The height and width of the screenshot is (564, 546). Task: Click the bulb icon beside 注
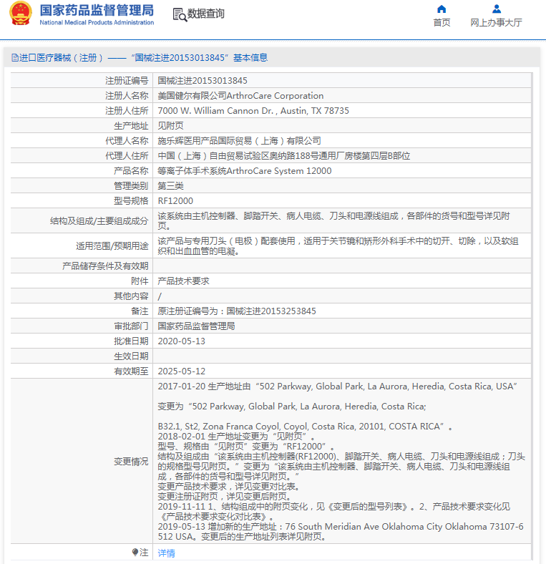[x=135, y=552]
